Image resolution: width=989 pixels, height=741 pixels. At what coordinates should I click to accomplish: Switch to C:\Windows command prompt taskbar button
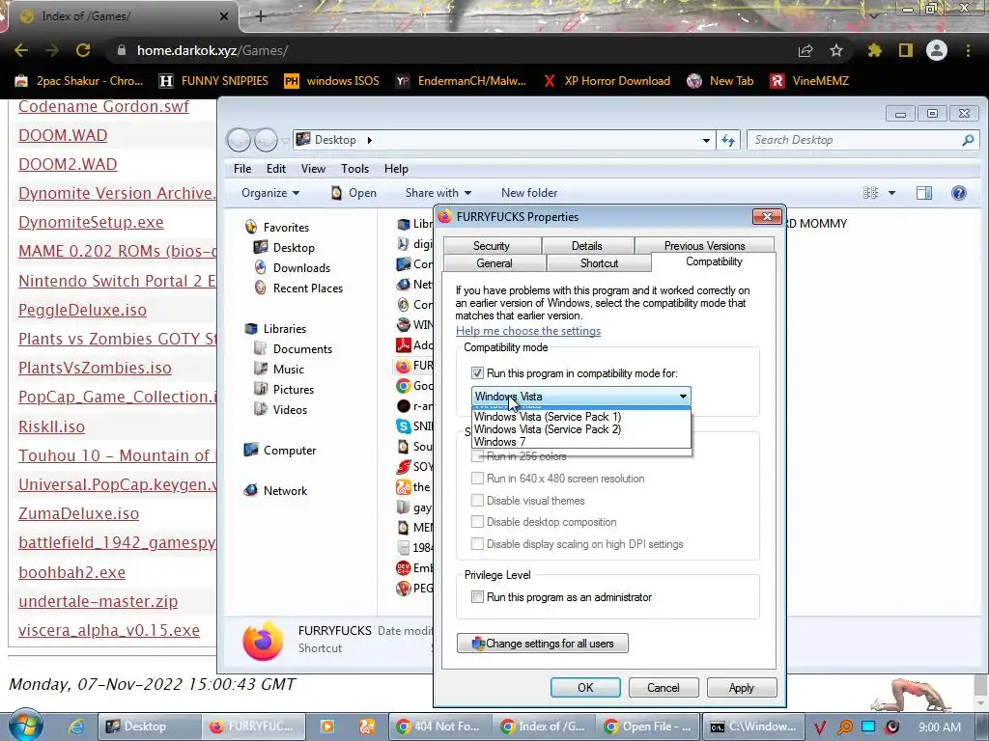click(752, 727)
